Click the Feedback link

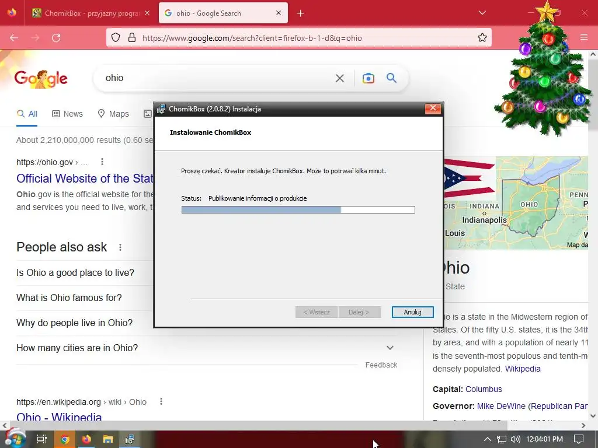point(381,365)
